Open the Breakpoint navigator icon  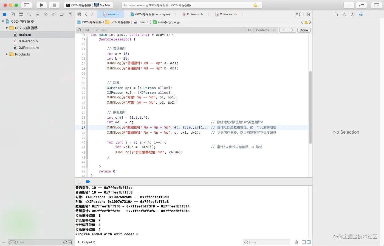tap(62, 14)
